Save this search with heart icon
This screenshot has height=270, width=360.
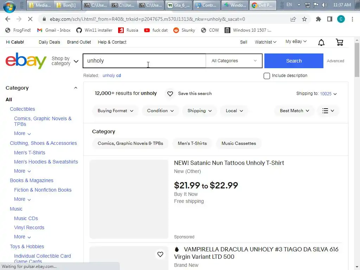(x=170, y=94)
